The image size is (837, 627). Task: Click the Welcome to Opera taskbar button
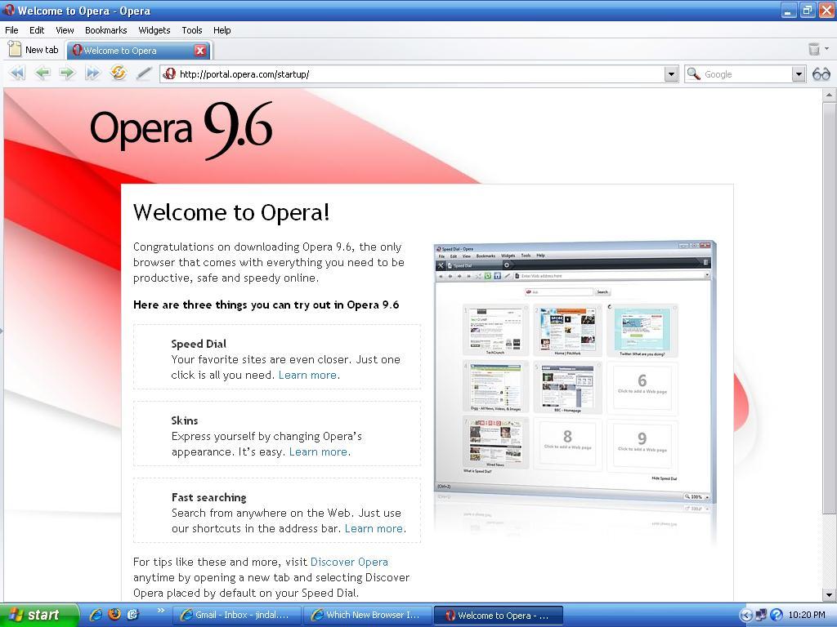coord(498,616)
